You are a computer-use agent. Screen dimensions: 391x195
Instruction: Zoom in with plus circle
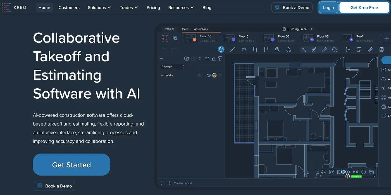(x=347, y=172)
